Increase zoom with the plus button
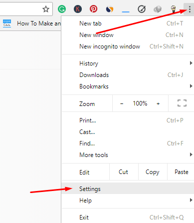Screen dimensions: 194x223 point(158,103)
